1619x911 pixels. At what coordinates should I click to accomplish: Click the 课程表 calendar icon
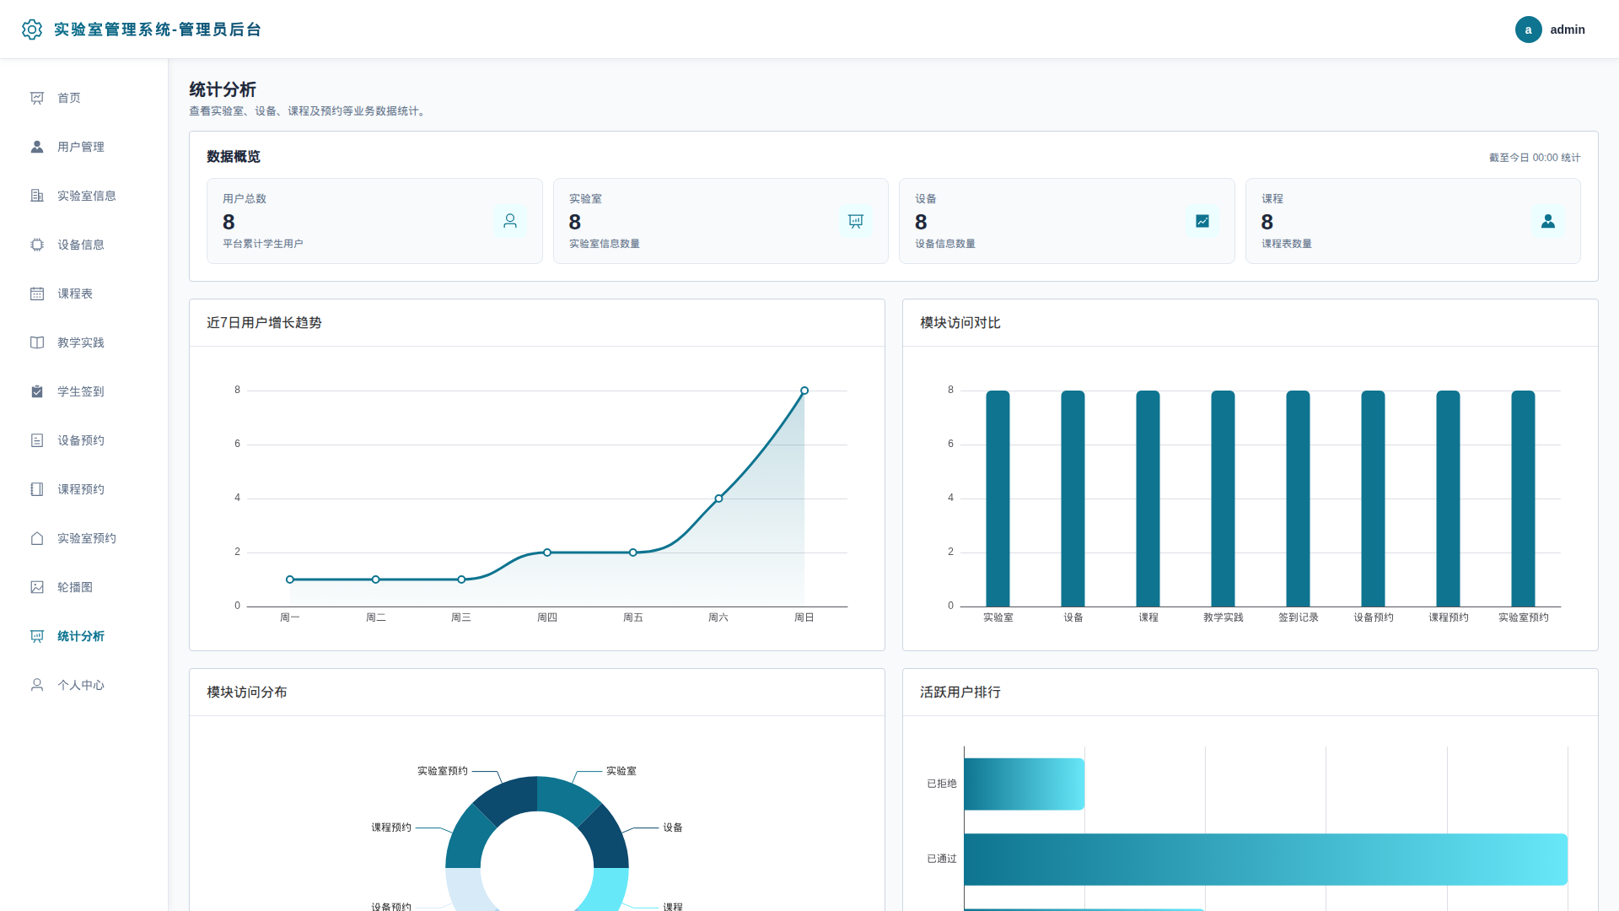(x=37, y=294)
